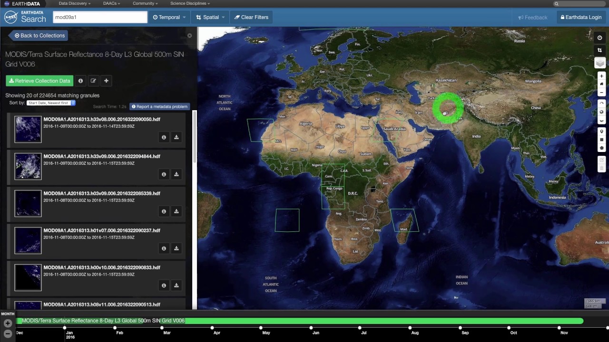Download granule MOD09A1 h33v08 file
The width and height of the screenshot is (609, 342).
coord(176,137)
